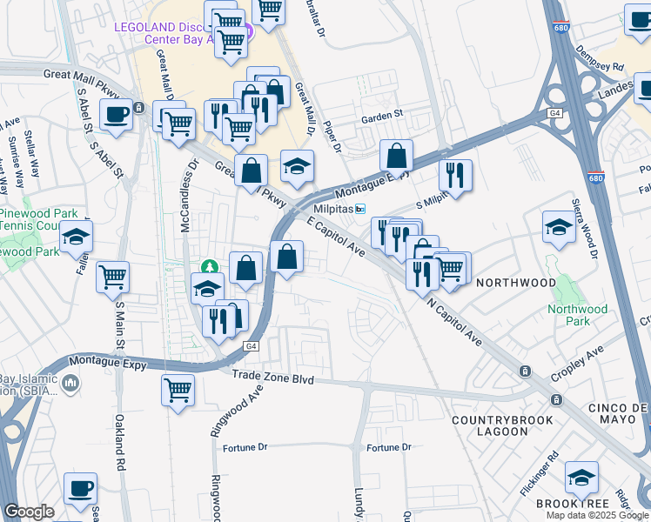Click the restaurant marker near S Milpitas
651x522 pixels.
[455, 175]
